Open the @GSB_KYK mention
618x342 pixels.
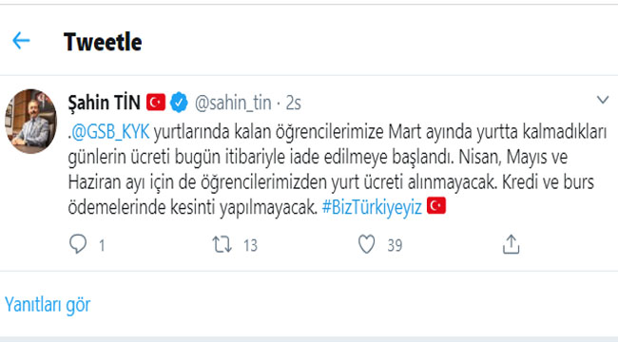point(110,132)
